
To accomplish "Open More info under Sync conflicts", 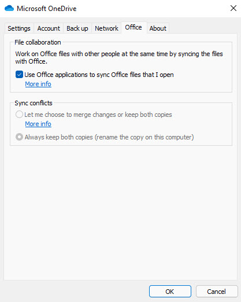I will (38, 124).
